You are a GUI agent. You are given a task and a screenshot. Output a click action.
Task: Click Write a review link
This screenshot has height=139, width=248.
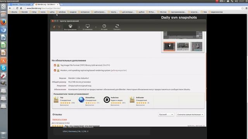pyautogui.click(x=59, y=119)
